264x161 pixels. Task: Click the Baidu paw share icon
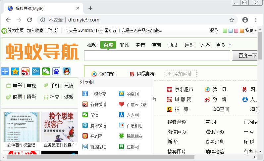(56, 71)
